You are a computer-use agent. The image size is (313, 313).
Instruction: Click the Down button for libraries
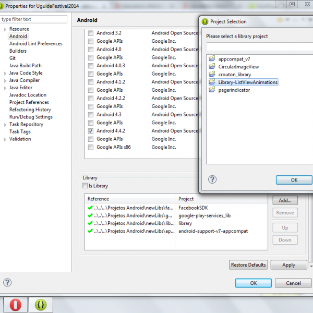point(285,240)
